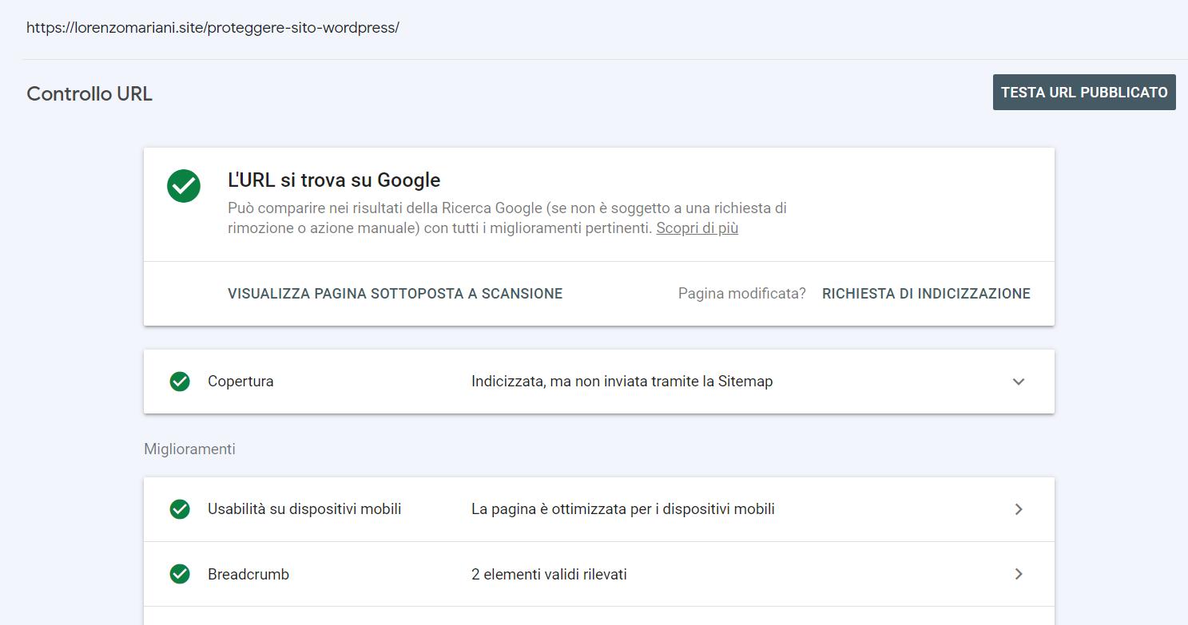Click "Pagina modificata?"
Viewport: 1188px width, 625px height.
click(741, 293)
